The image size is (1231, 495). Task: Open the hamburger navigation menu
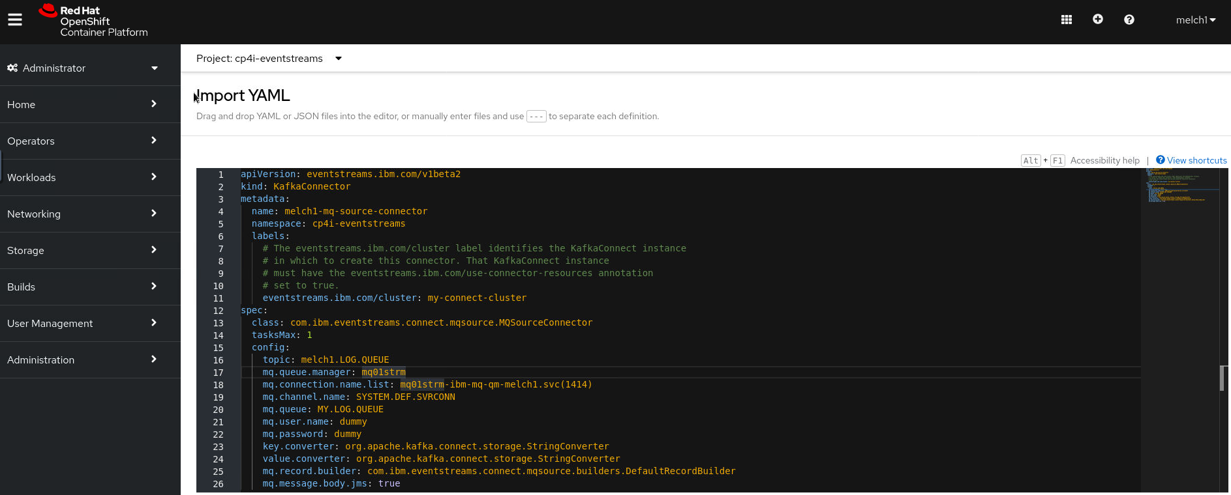point(14,20)
